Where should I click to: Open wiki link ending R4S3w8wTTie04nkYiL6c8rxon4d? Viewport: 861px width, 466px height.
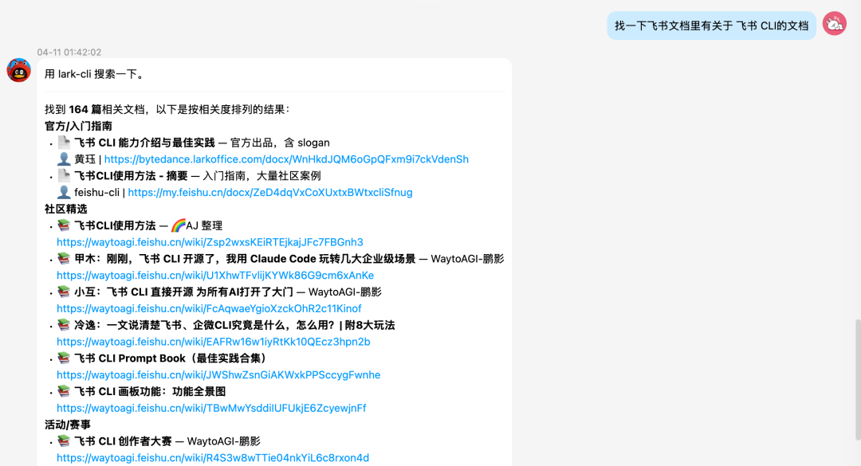213,458
